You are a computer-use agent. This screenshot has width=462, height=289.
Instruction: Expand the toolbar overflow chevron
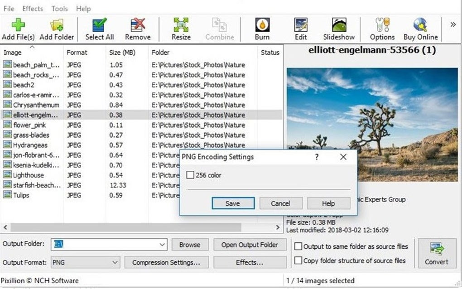click(453, 25)
